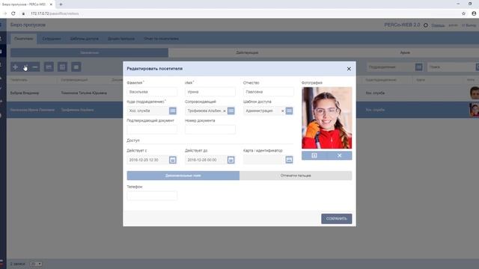Click the table columns toolbar icon
479x269 pixels.
[x=62, y=67]
